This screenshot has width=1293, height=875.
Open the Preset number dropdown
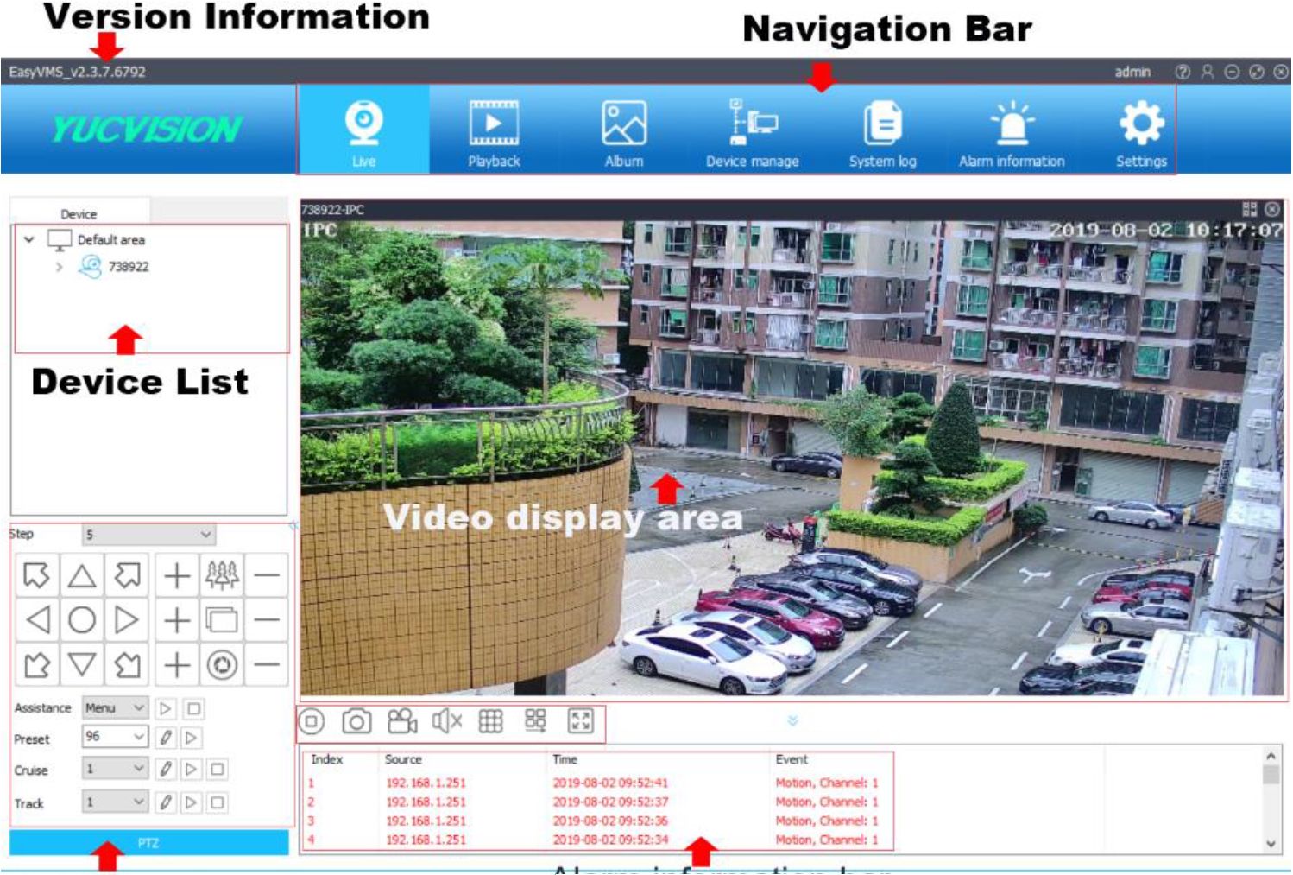pos(115,737)
